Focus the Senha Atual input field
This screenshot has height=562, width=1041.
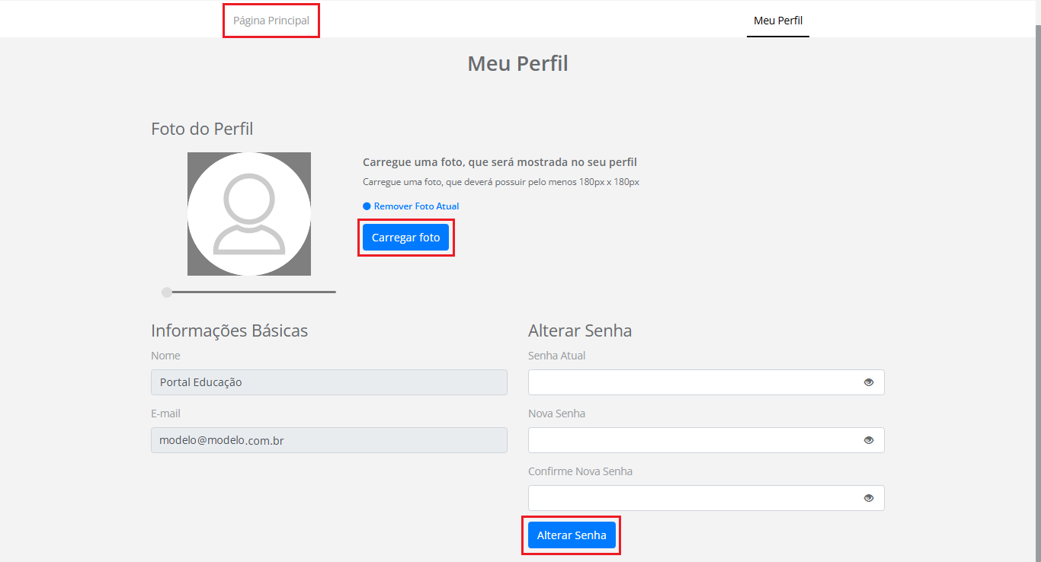(x=693, y=382)
